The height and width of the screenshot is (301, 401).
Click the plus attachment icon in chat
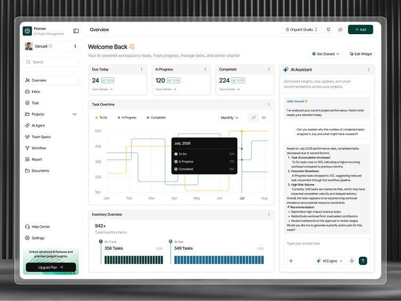291,261
